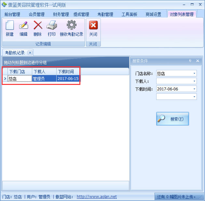Open the http://www.aolan.net link
The image size is (205, 201).
click(x=97, y=197)
